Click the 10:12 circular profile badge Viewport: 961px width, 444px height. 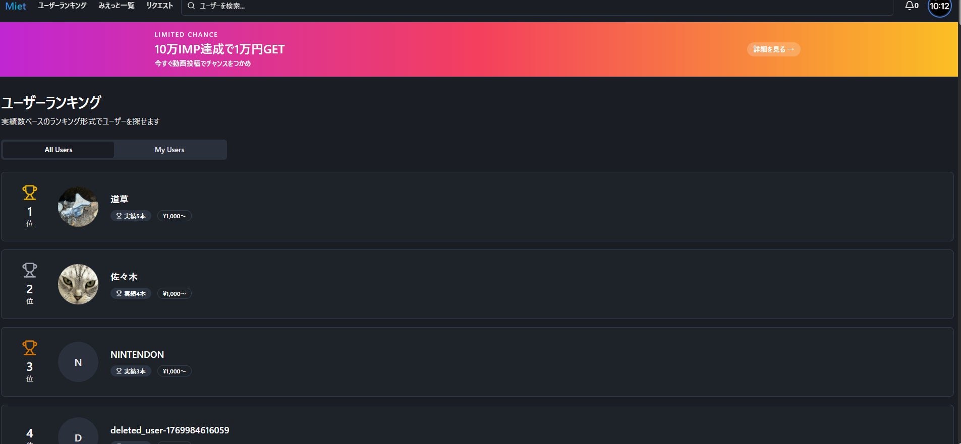coord(939,7)
